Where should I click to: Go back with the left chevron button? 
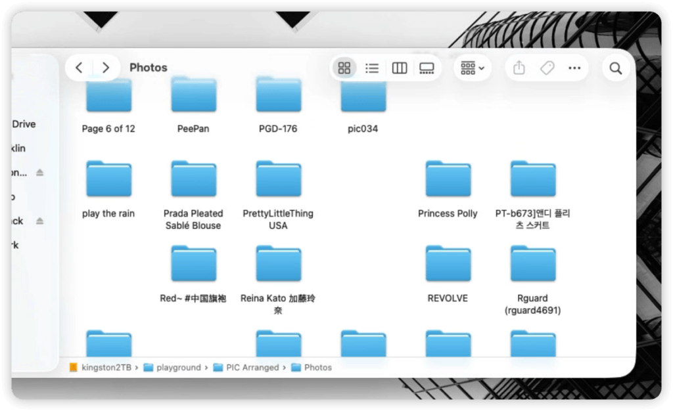(79, 68)
